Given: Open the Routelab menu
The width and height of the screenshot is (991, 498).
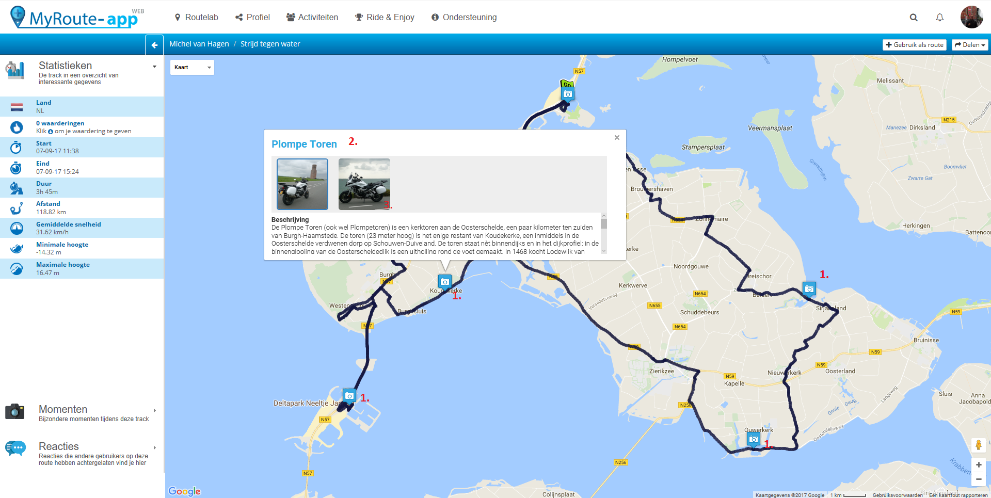Looking at the screenshot, I should click(x=197, y=17).
